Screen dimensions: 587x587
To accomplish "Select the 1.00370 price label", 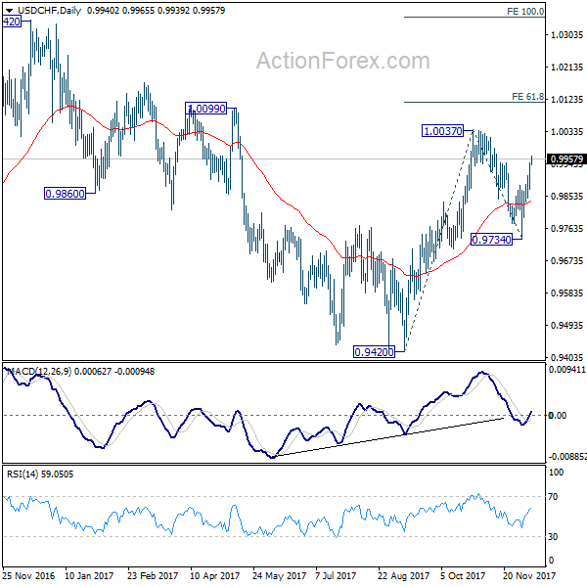I will point(442,131).
